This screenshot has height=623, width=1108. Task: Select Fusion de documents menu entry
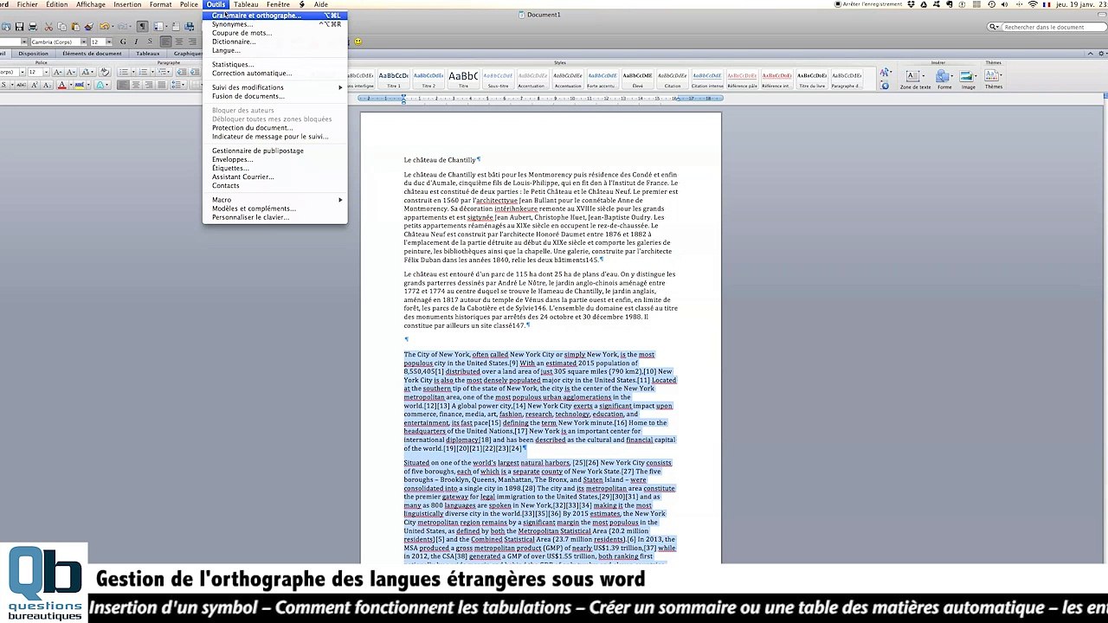(x=275, y=96)
